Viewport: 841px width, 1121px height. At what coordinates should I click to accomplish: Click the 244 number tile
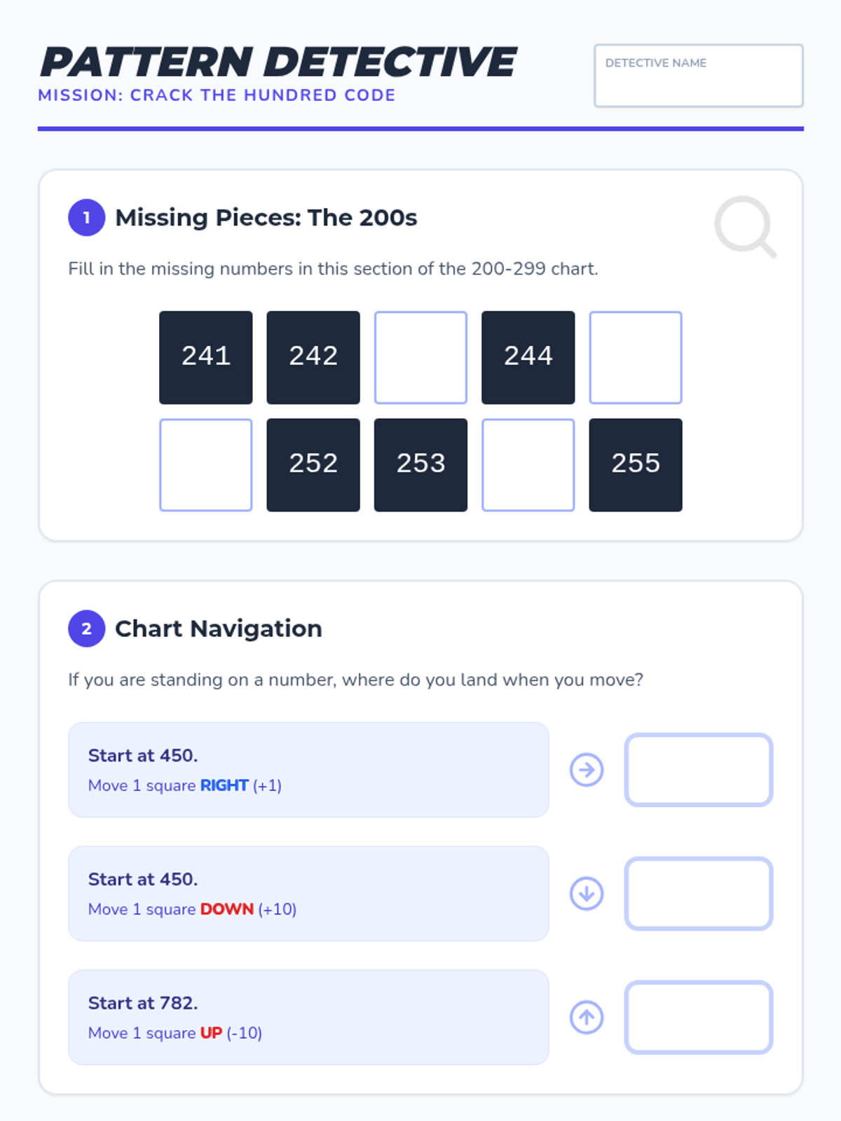point(528,357)
